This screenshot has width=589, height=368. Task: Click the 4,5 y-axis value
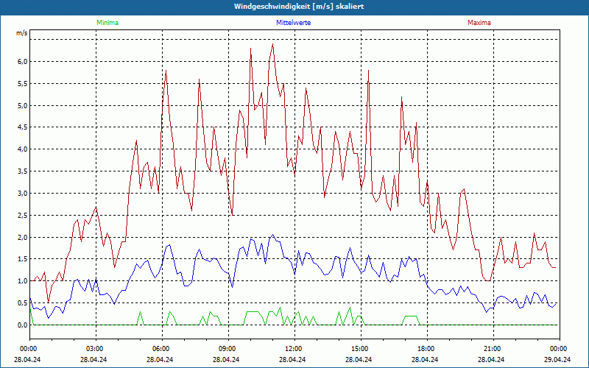coord(24,127)
